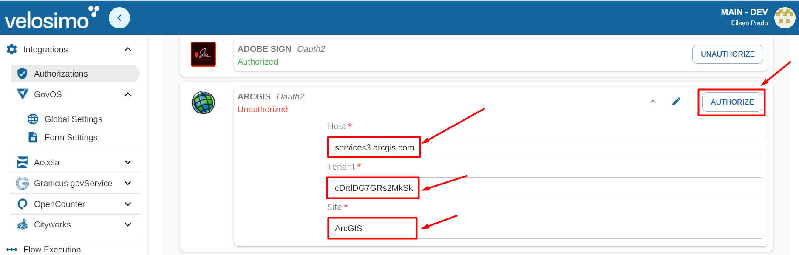The image size is (799, 255).
Task: Open the Authorizations menu item
Action: (x=75, y=74)
